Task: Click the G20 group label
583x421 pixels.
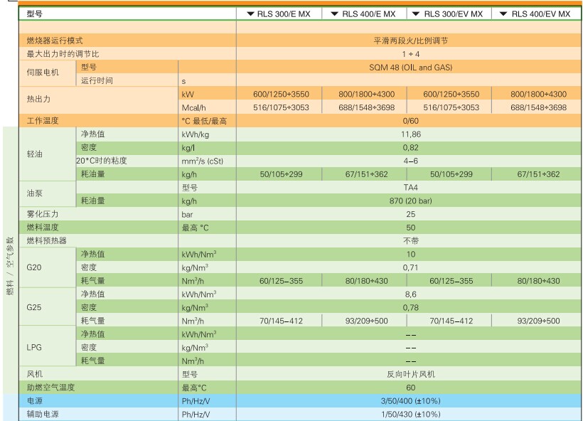Action: [34, 267]
